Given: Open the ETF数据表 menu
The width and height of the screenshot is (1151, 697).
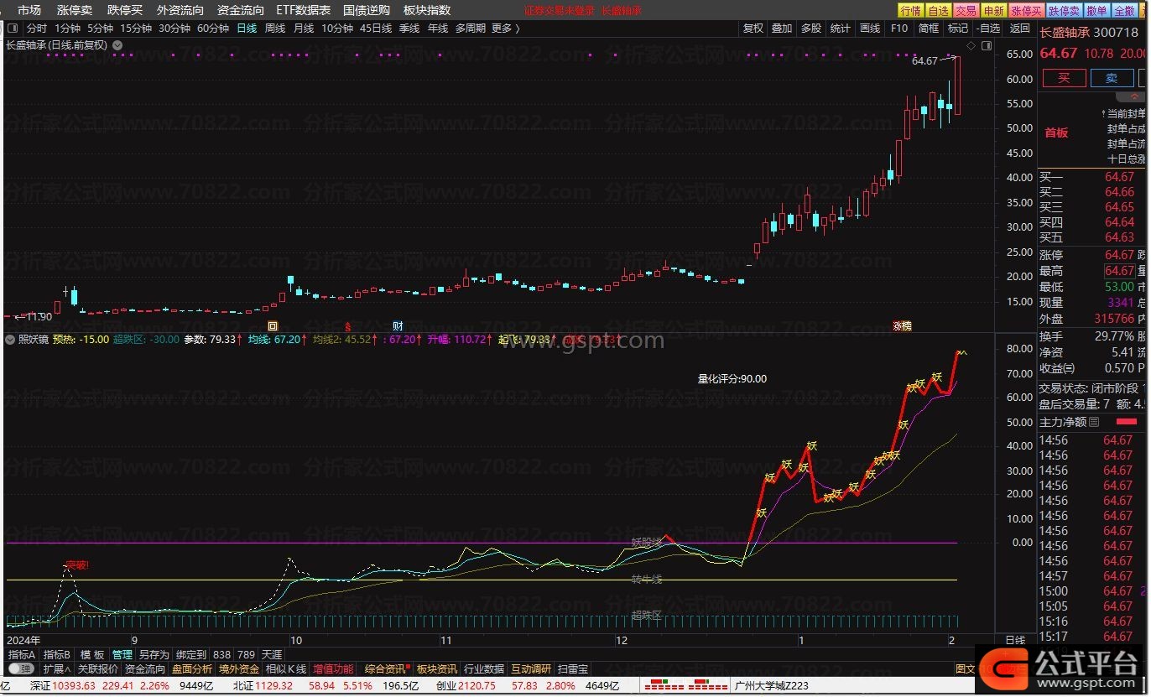Looking at the screenshot, I should tap(304, 10).
